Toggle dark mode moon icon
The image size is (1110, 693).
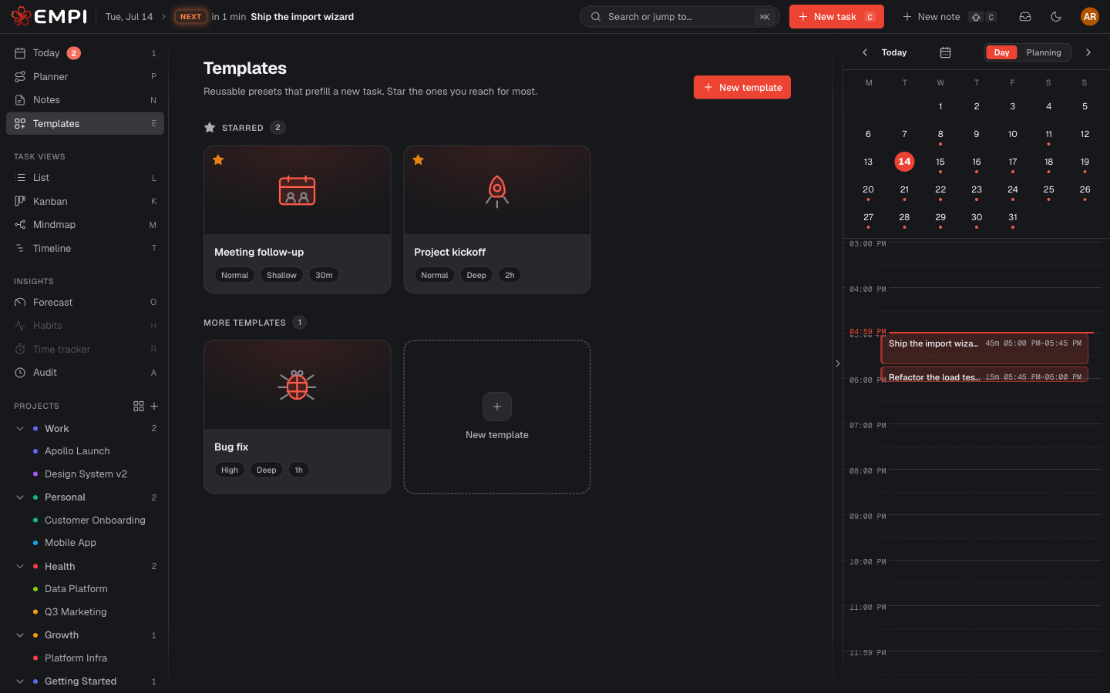pyautogui.click(x=1056, y=16)
